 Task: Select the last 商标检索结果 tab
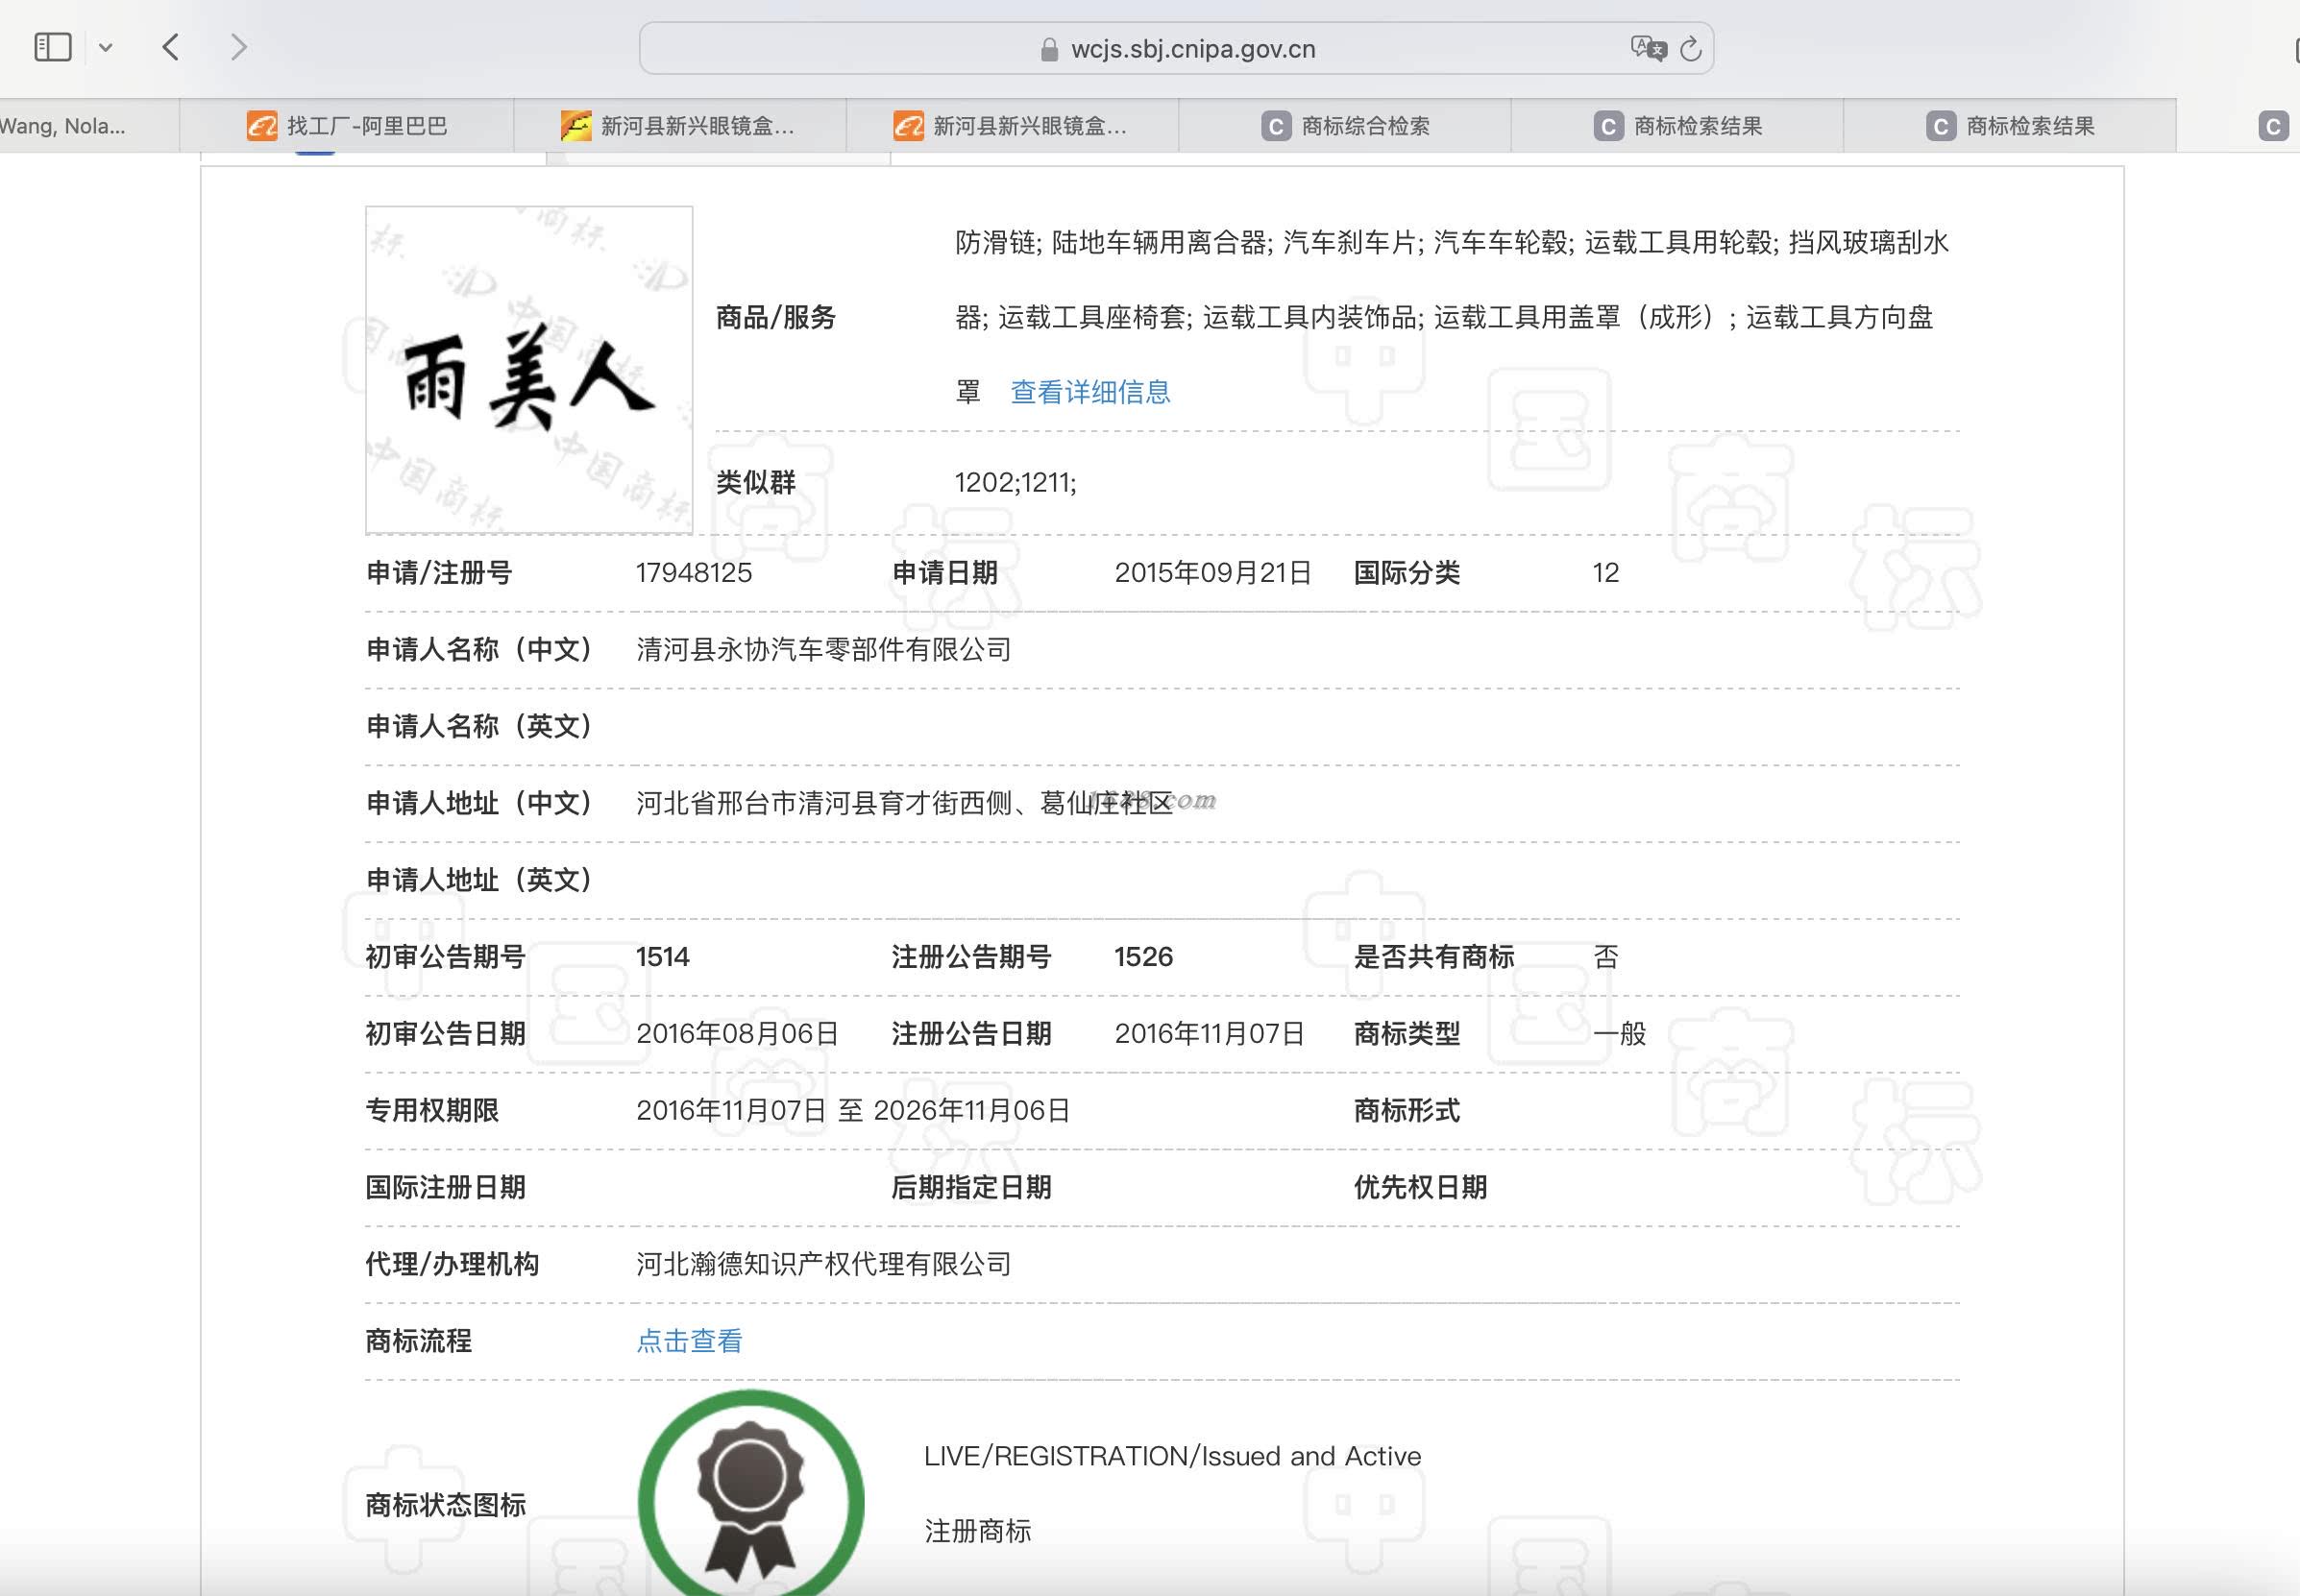coord(2029,126)
